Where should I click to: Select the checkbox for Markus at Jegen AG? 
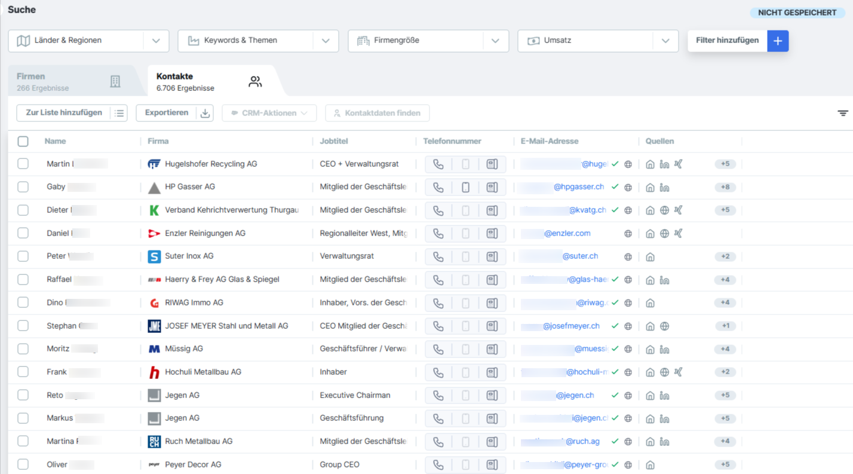[23, 418]
